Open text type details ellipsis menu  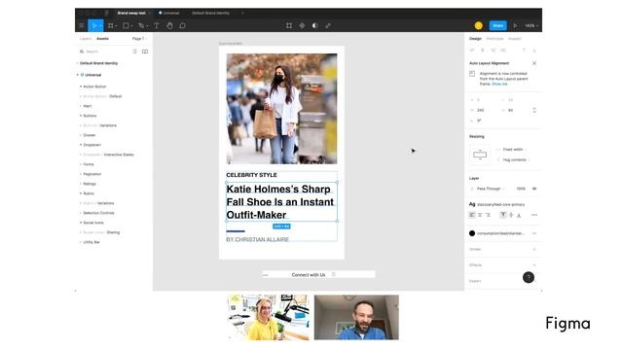[534, 215]
